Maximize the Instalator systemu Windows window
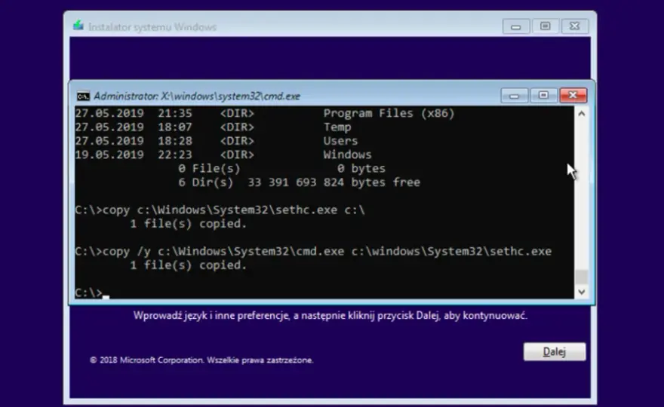664x407 pixels. coord(545,26)
